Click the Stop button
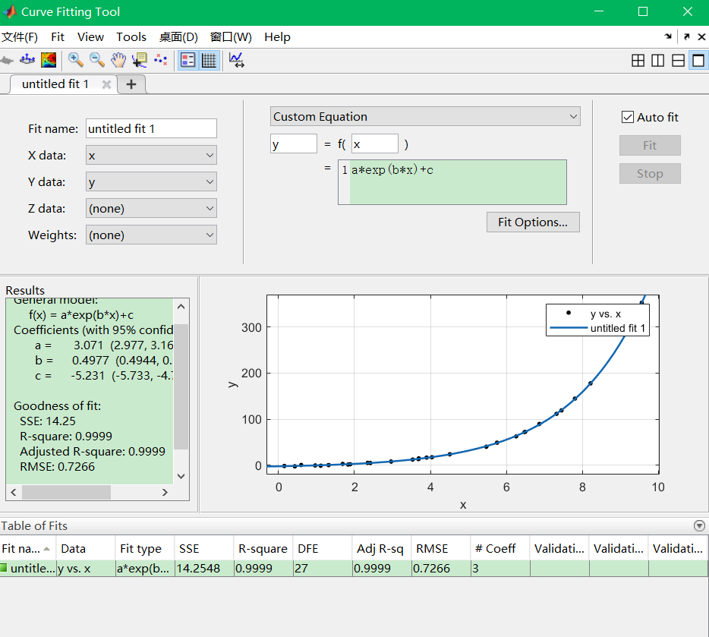 click(x=650, y=174)
